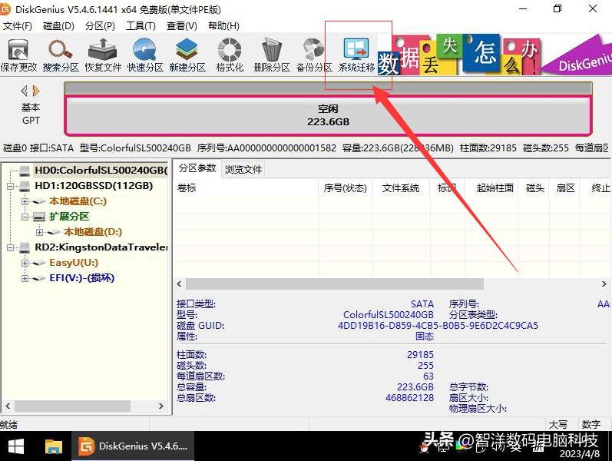This screenshot has height=461, width=612.
Task: Select HD1:120GBSSD(112GB) in disk tree
Action: coord(94,186)
